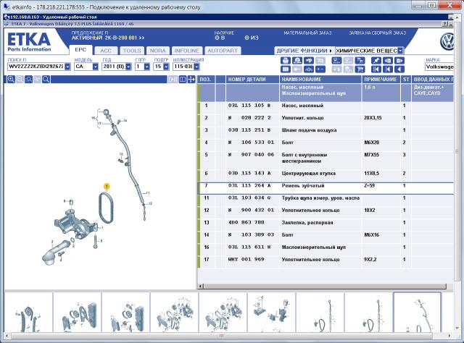Switch to the INFOLINE tab
The width and height of the screenshot is (464, 343).
[187, 51]
